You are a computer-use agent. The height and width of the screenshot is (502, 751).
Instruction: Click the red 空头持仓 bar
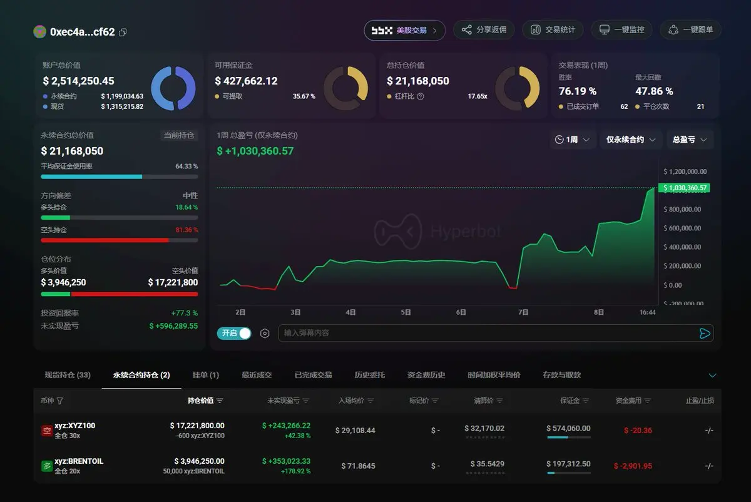point(105,240)
